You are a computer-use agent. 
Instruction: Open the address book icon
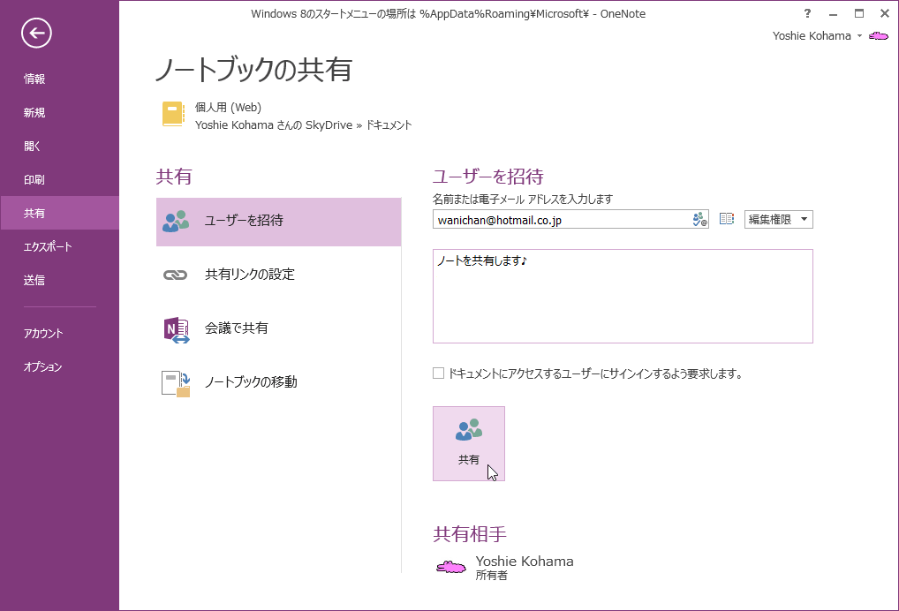pyautogui.click(x=727, y=219)
